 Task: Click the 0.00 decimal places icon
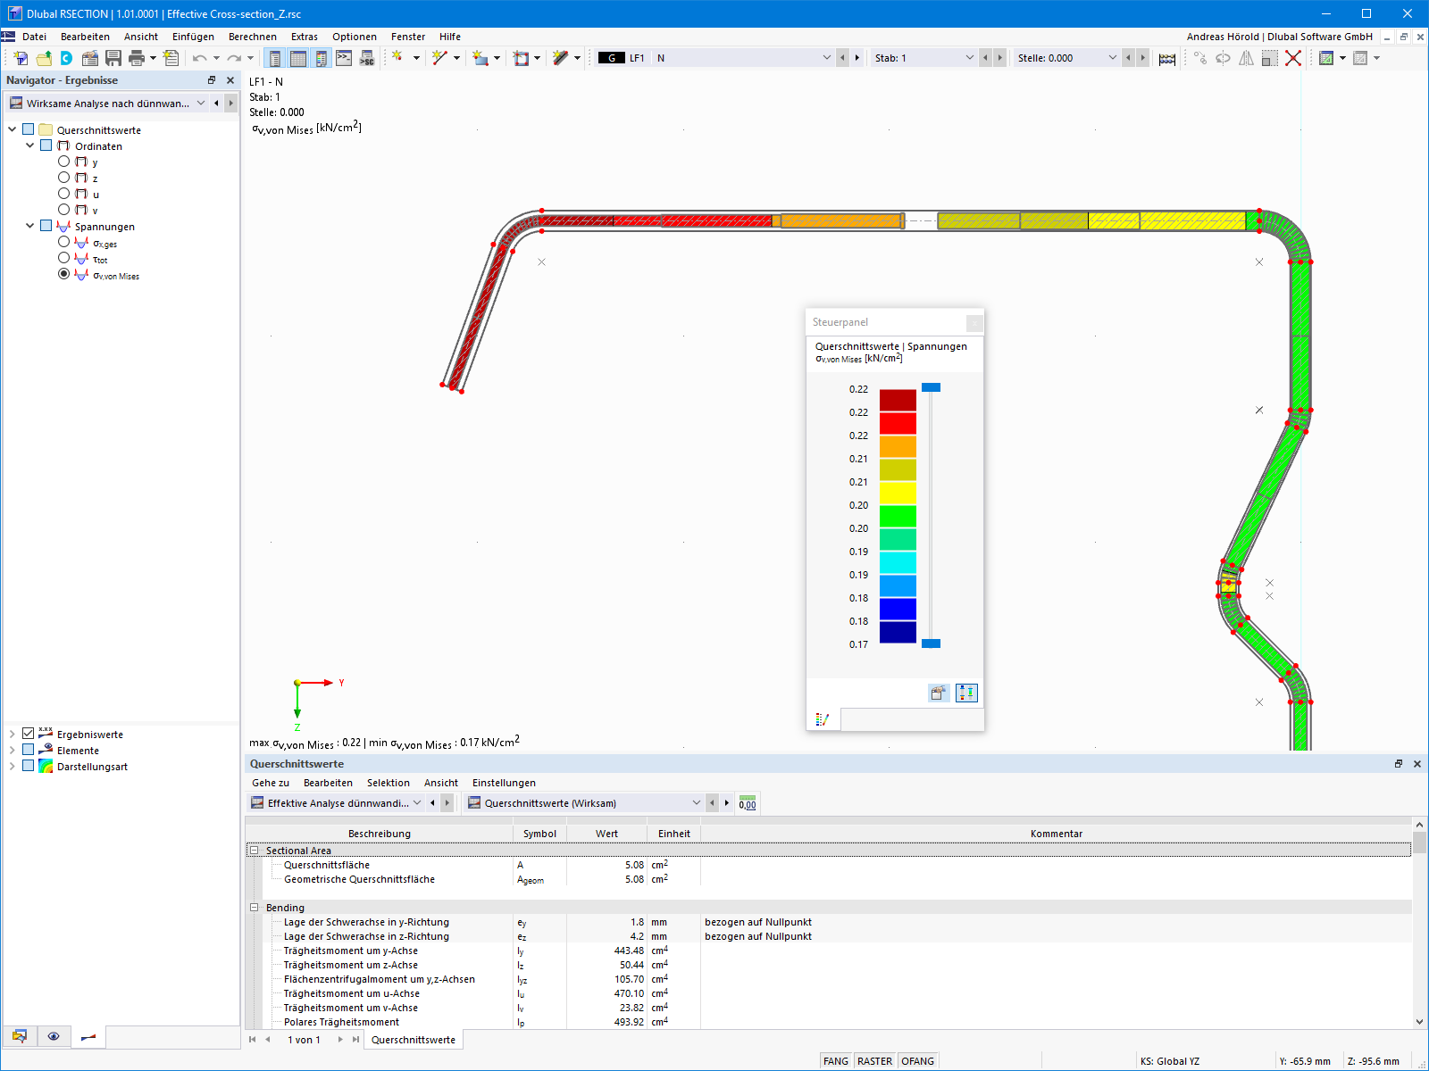click(x=748, y=803)
